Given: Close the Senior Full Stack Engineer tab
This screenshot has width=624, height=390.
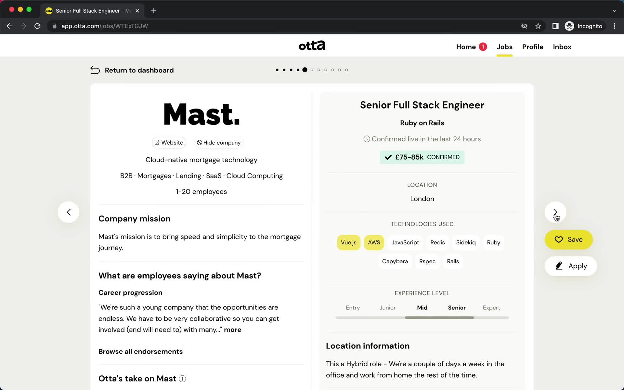Looking at the screenshot, I should [137, 11].
